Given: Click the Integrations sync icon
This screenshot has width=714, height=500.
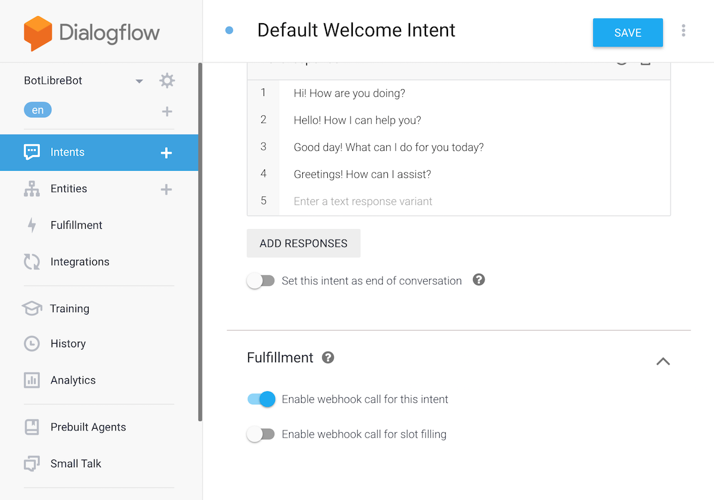Looking at the screenshot, I should click(x=32, y=262).
